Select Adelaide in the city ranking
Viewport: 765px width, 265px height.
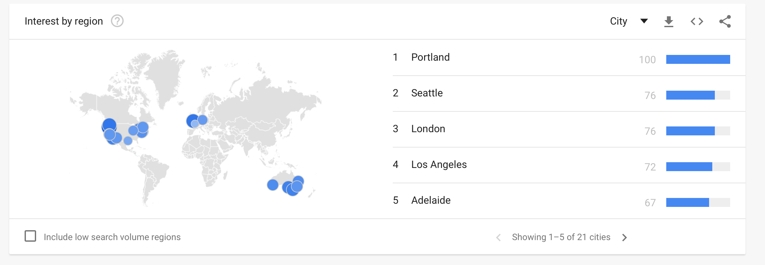click(431, 200)
